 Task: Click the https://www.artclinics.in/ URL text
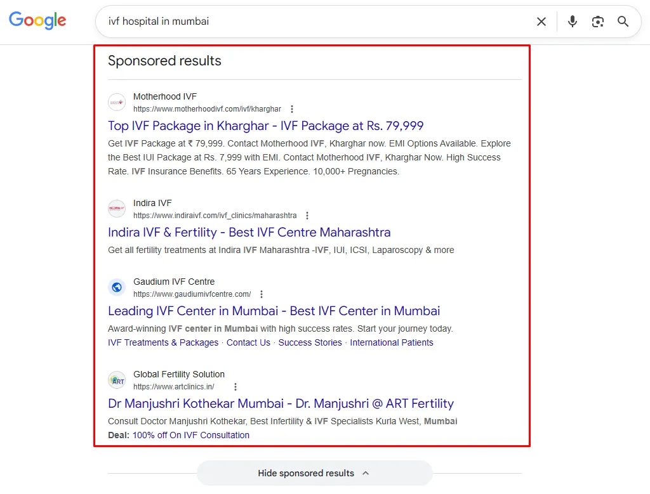click(x=174, y=387)
